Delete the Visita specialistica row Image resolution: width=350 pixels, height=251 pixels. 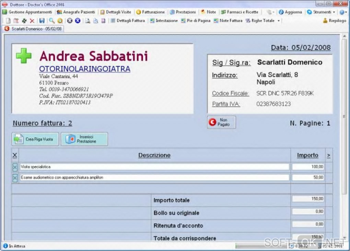tap(15, 167)
